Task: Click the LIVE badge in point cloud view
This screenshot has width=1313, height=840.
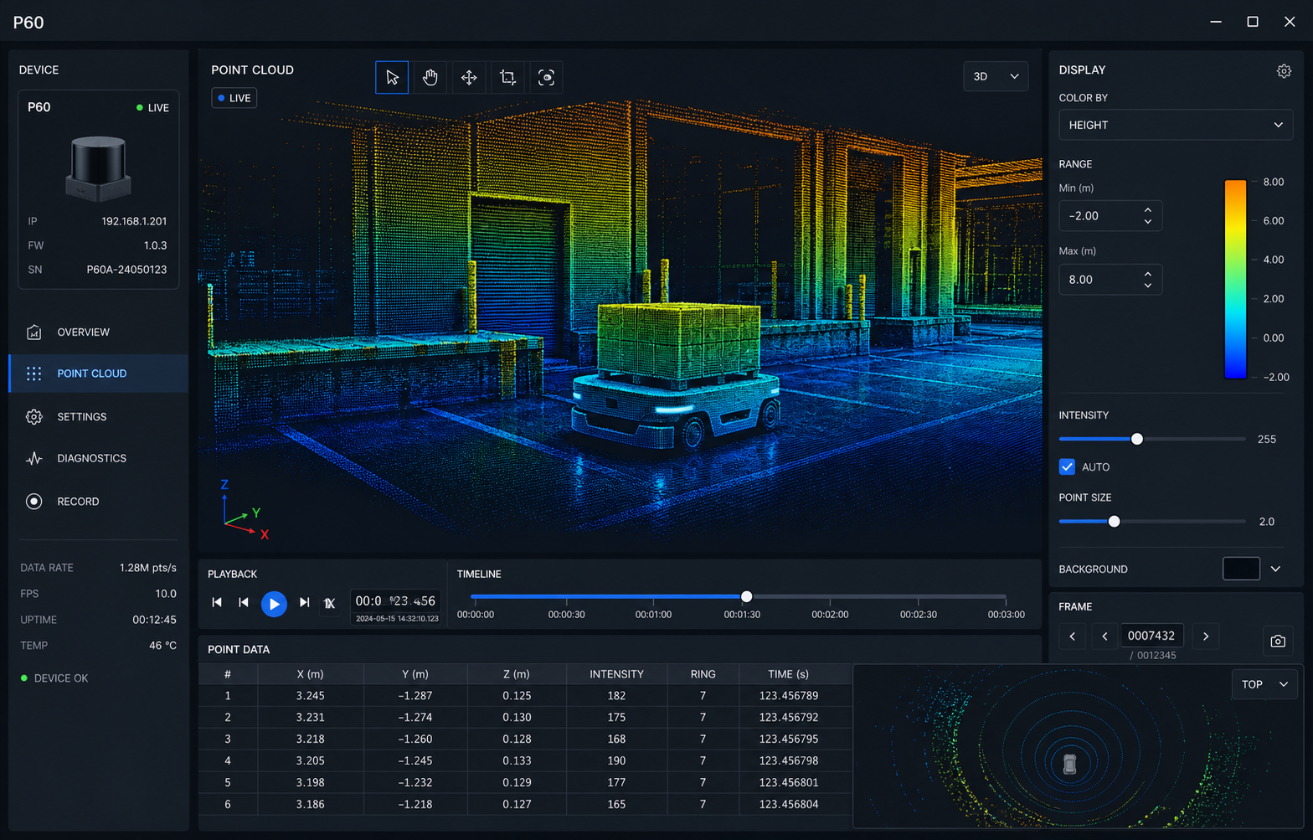Action: tap(234, 98)
